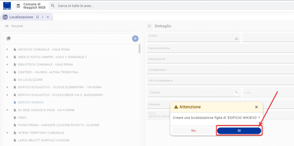Confirm with the Si button
Screen dimensions: 294x146
pos(239,131)
